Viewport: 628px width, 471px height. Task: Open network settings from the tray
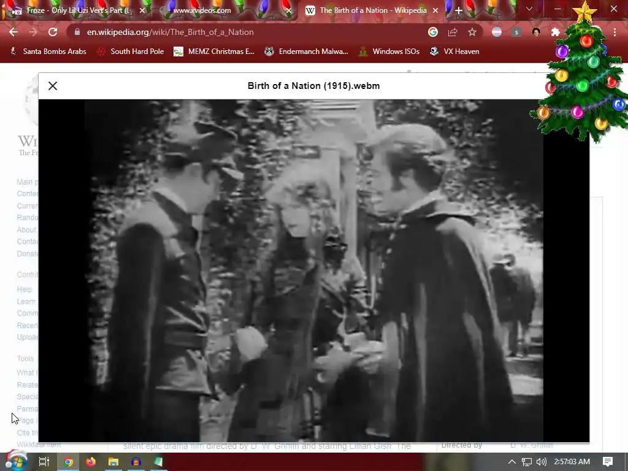coord(527,462)
